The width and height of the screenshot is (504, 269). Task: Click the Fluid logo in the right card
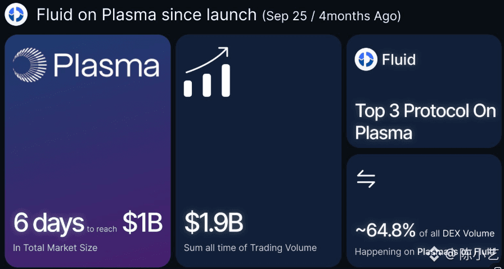click(x=366, y=60)
